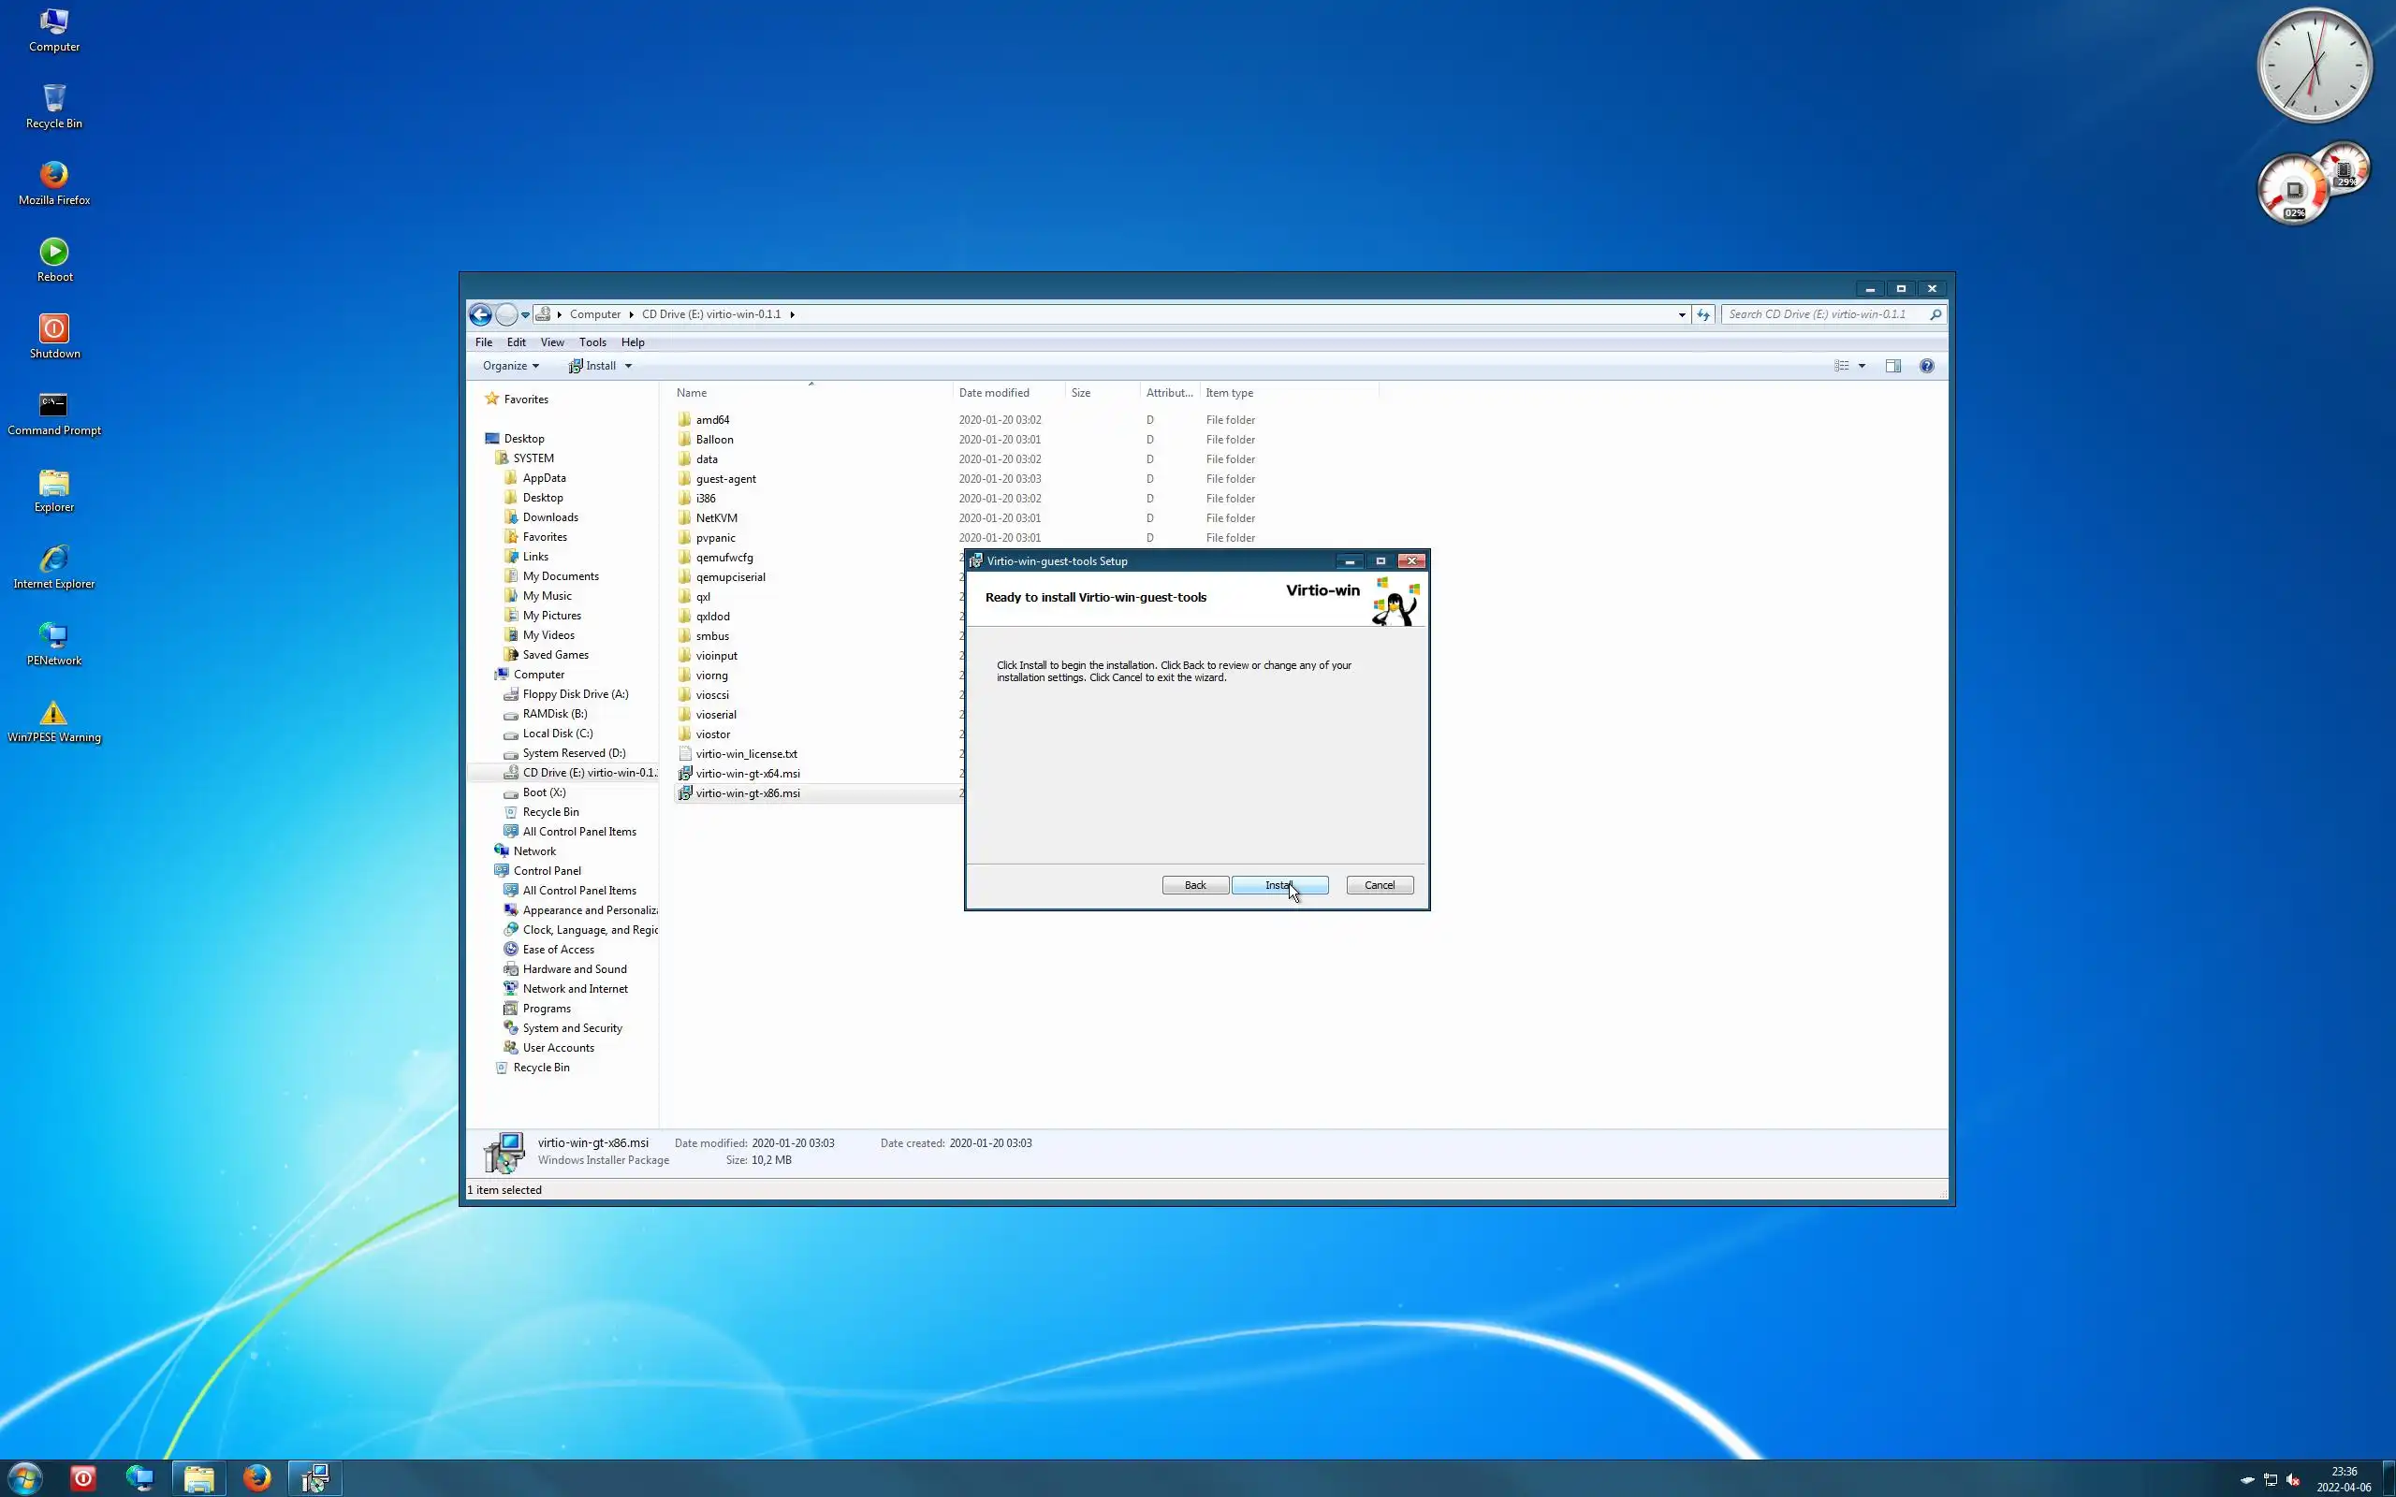This screenshot has height=1497, width=2396.
Task: Click the back navigation arrow in Explorer
Action: click(x=481, y=315)
